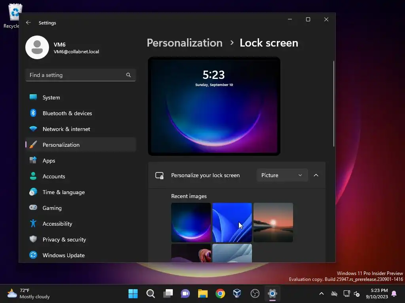Open Time & language settings
This screenshot has height=303, width=405.
(81, 192)
